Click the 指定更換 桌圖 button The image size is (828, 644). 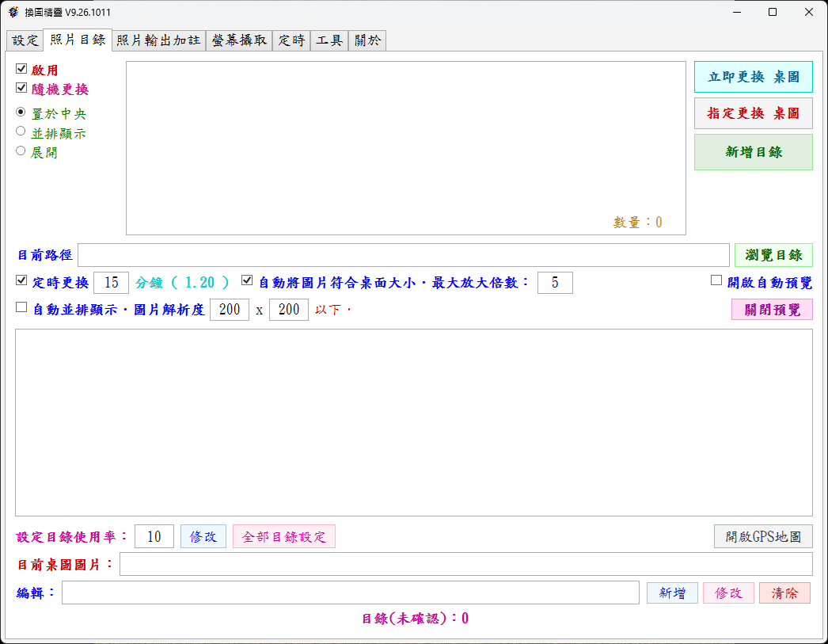(x=753, y=113)
